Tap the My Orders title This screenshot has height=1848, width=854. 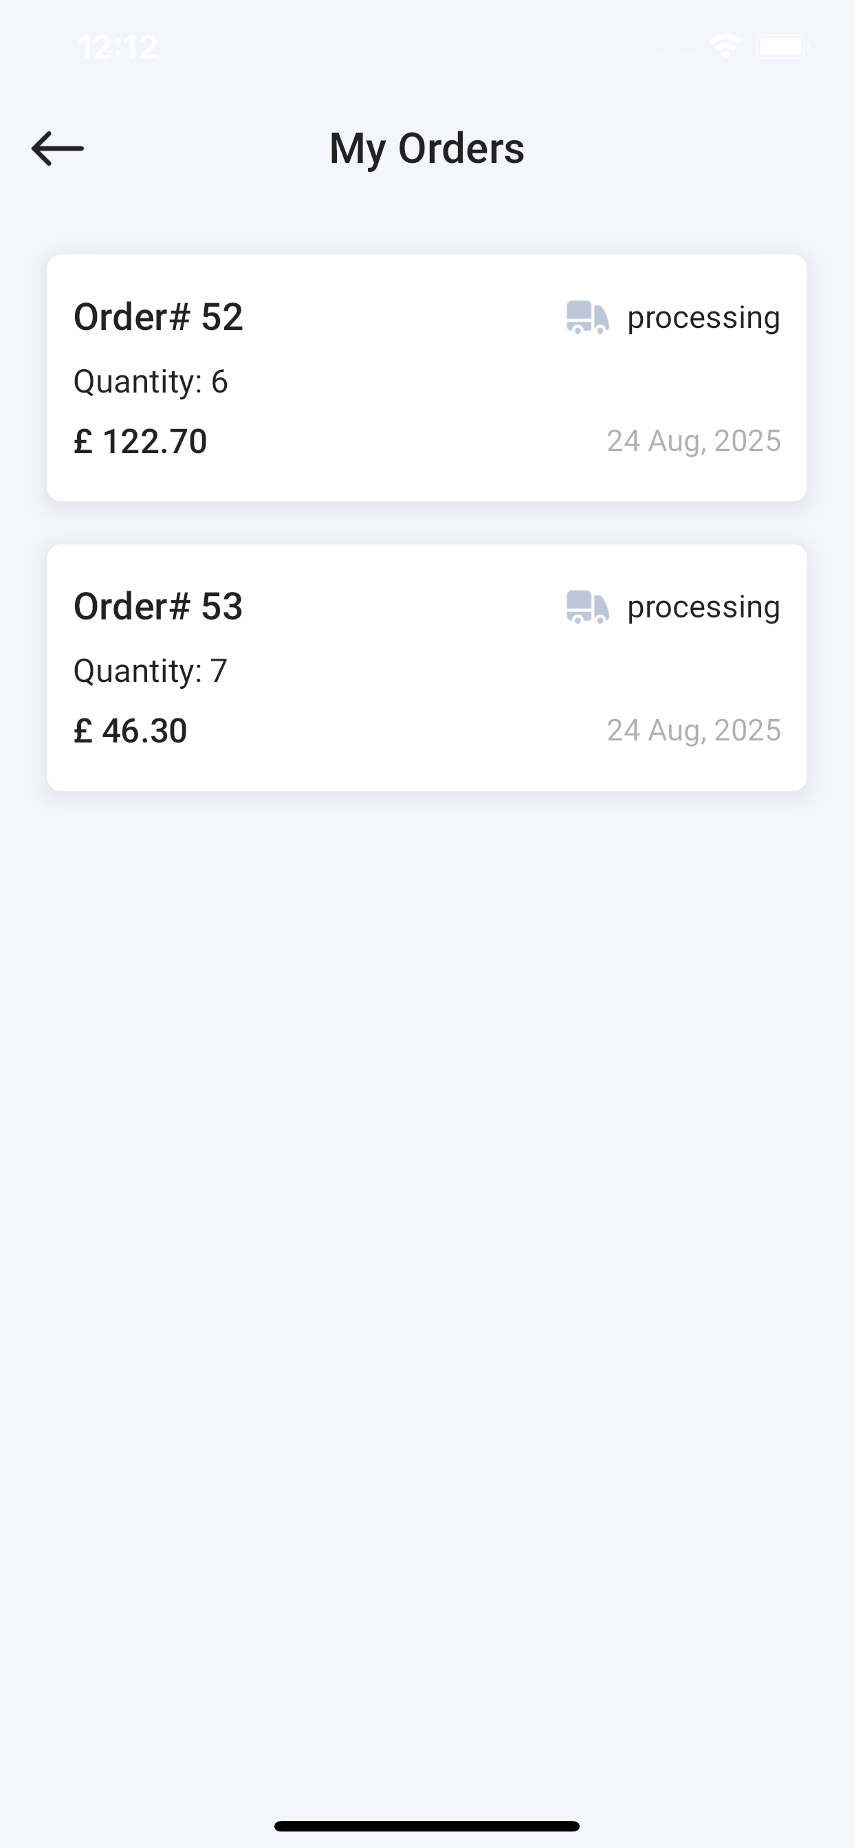click(x=427, y=149)
